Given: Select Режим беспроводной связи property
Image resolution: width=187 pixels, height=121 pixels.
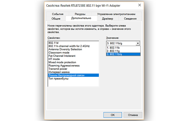Looking at the screenshot, I should pos(74,75).
